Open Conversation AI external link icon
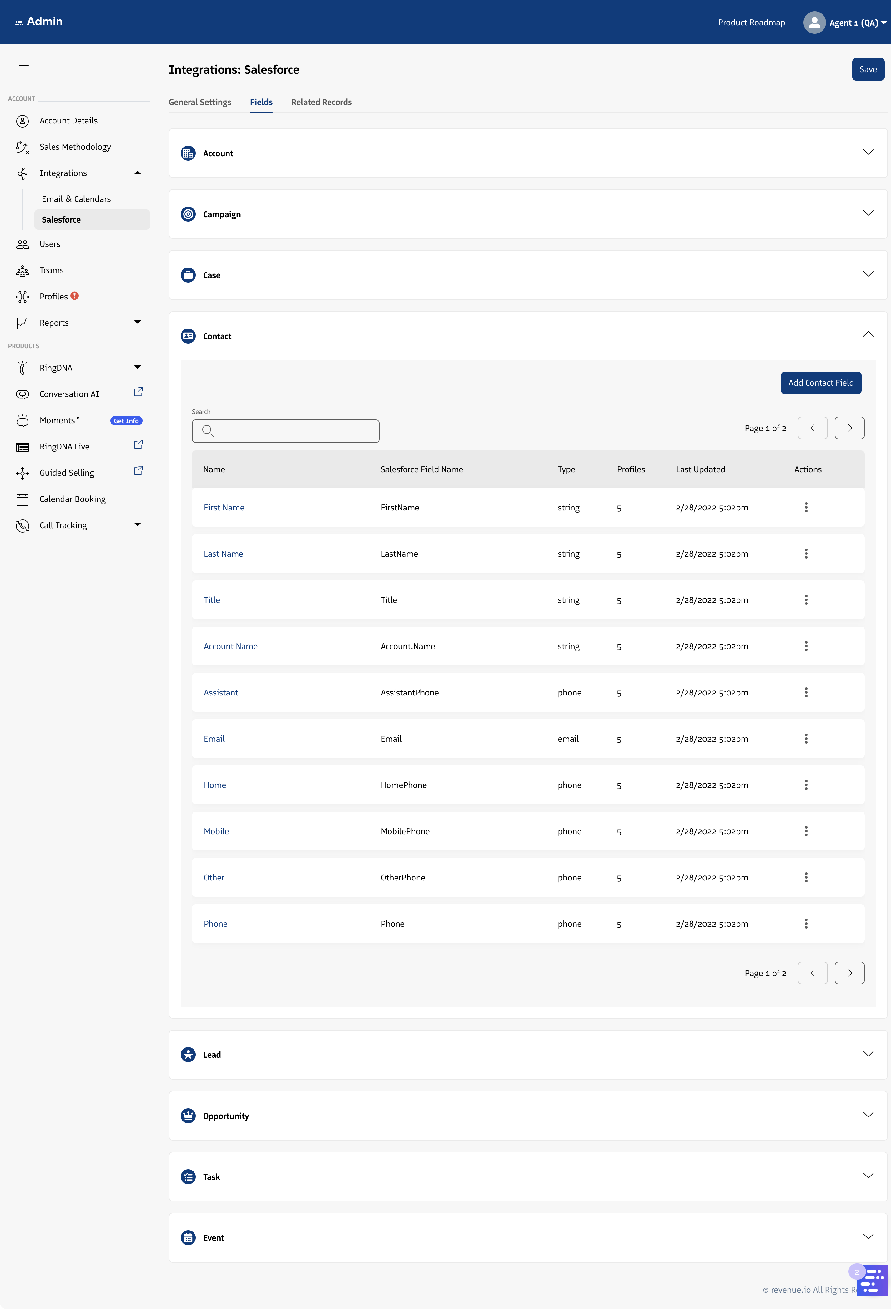The height and width of the screenshot is (1309, 891). tap(138, 392)
